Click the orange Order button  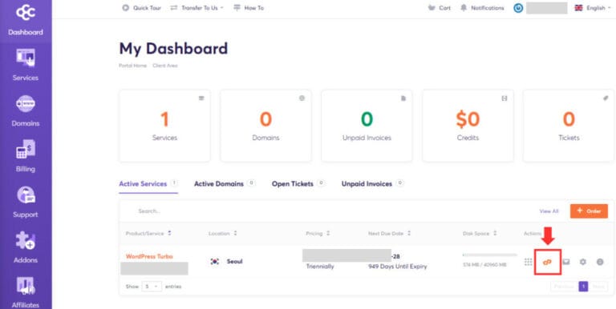coord(589,211)
